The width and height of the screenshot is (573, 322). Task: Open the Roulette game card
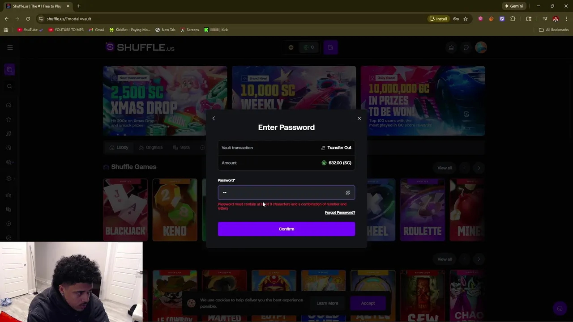pos(423,210)
